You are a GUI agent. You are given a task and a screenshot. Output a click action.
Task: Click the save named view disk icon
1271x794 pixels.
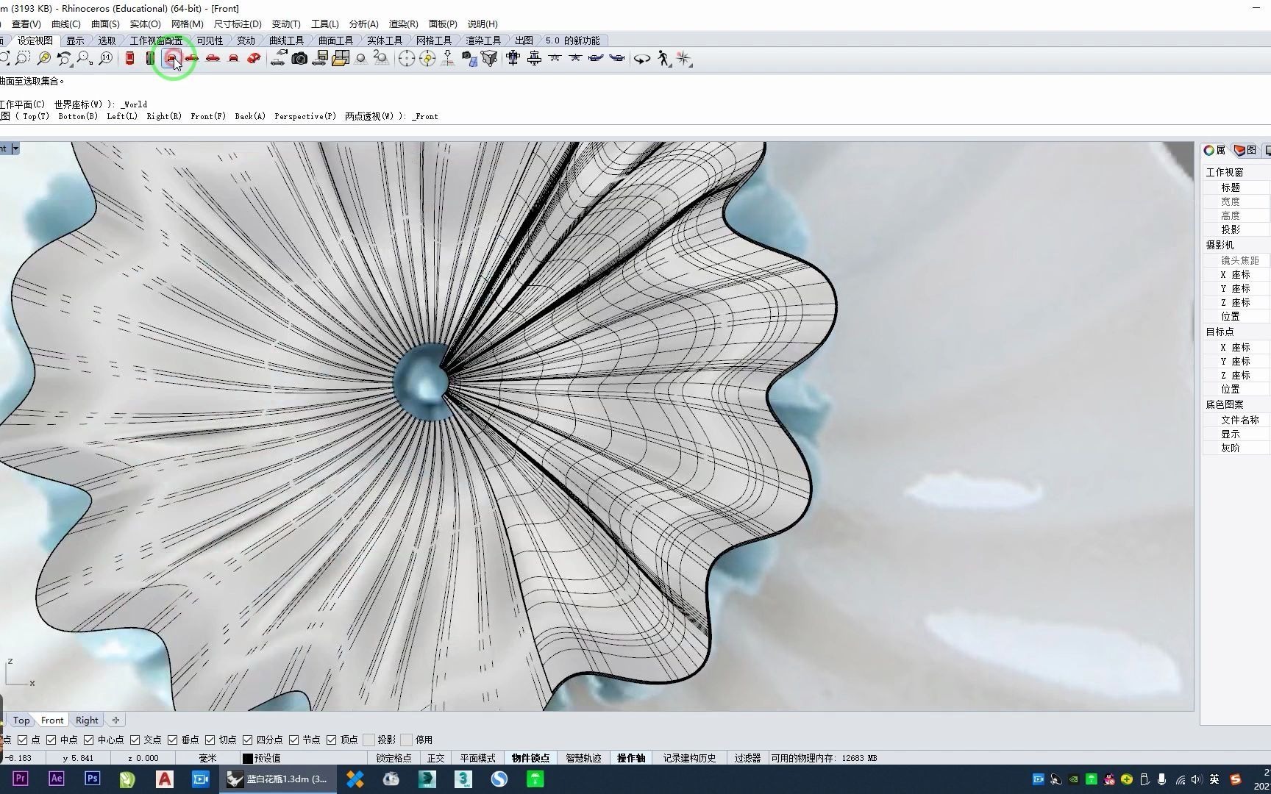(320, 58)
